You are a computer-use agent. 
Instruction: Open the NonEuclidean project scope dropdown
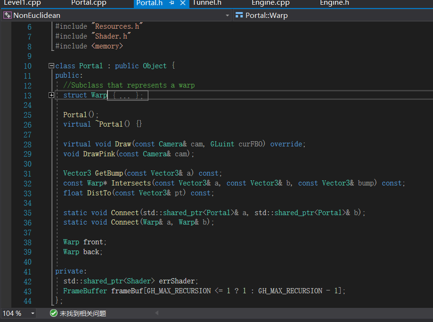[x=227, y=16]
